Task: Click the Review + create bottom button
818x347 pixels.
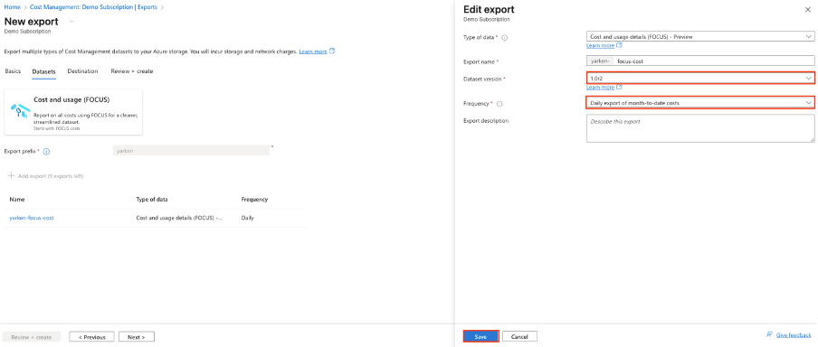Action: click(x=32, y=337)
